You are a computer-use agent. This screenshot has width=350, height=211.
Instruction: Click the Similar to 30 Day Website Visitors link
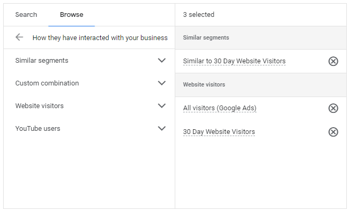pos(234,61)
